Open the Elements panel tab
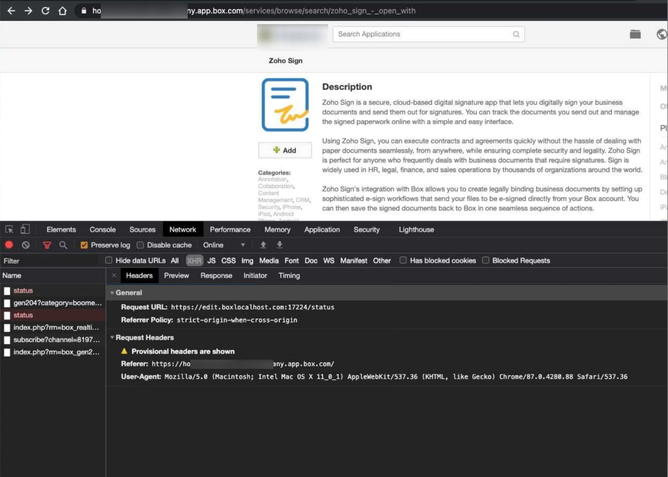This screenshot has width=668, height=477. click(x=61, y=229)
